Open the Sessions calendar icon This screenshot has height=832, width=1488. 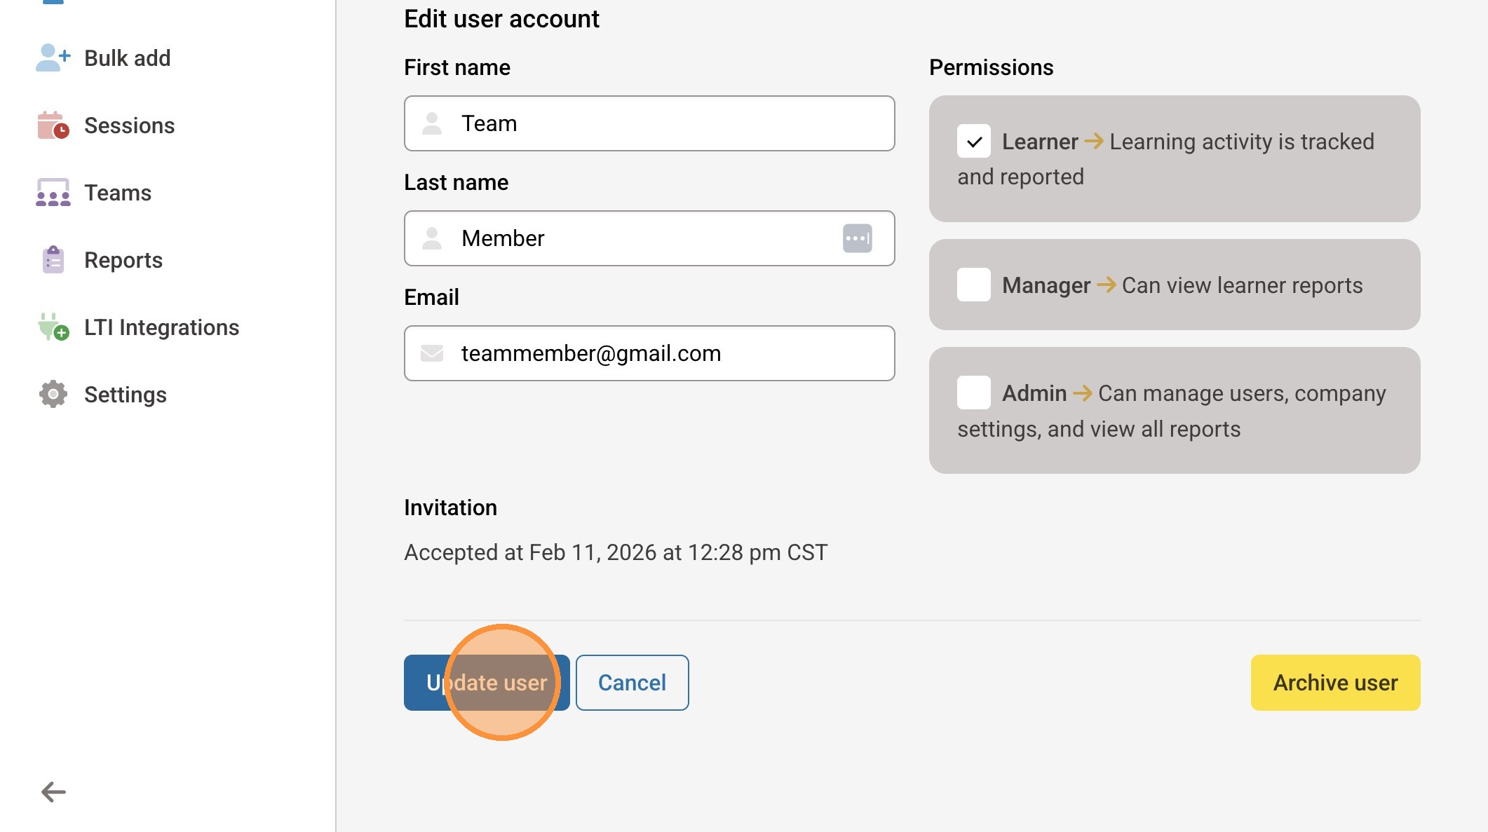coord(53,125)
